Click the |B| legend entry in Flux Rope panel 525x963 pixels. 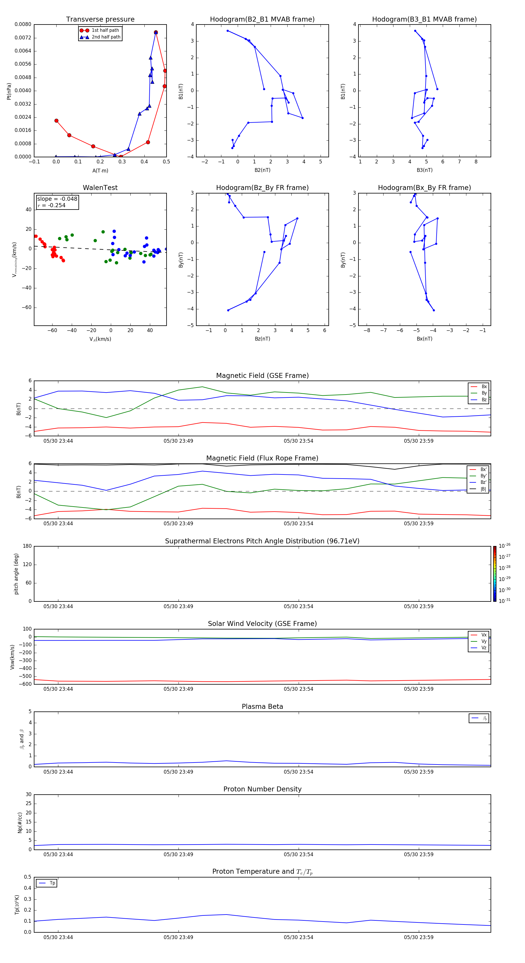pyautogui.click(x=478, y=489)
